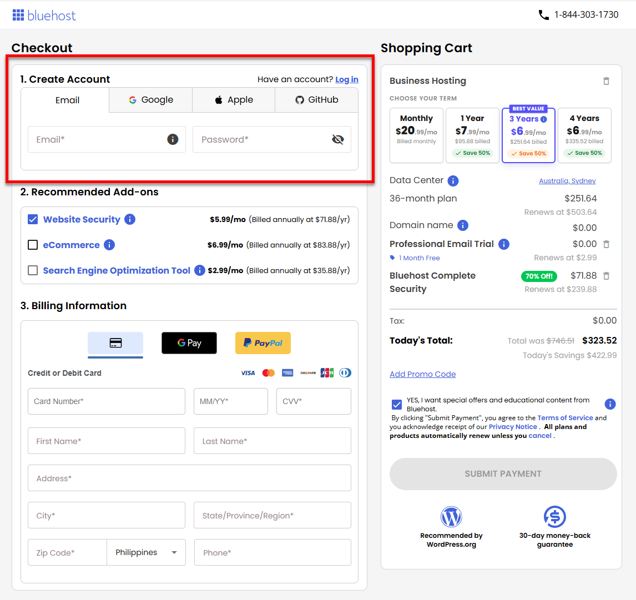Image resolution: width=636 pixels, height=600 pixels.
Task: Switch to Email sign-up tab
Action: (65, 100)
